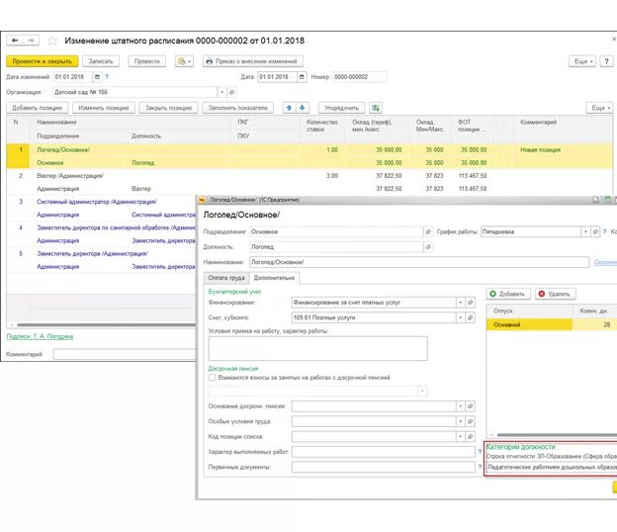Expand the Финансирование dropdown
This screenshot has height=532, width=617.
[460, 303]
